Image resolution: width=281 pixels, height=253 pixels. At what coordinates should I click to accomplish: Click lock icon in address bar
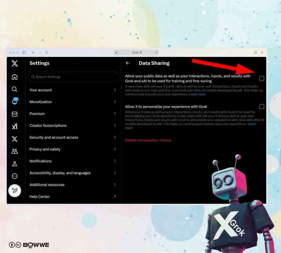click(116, 52)
